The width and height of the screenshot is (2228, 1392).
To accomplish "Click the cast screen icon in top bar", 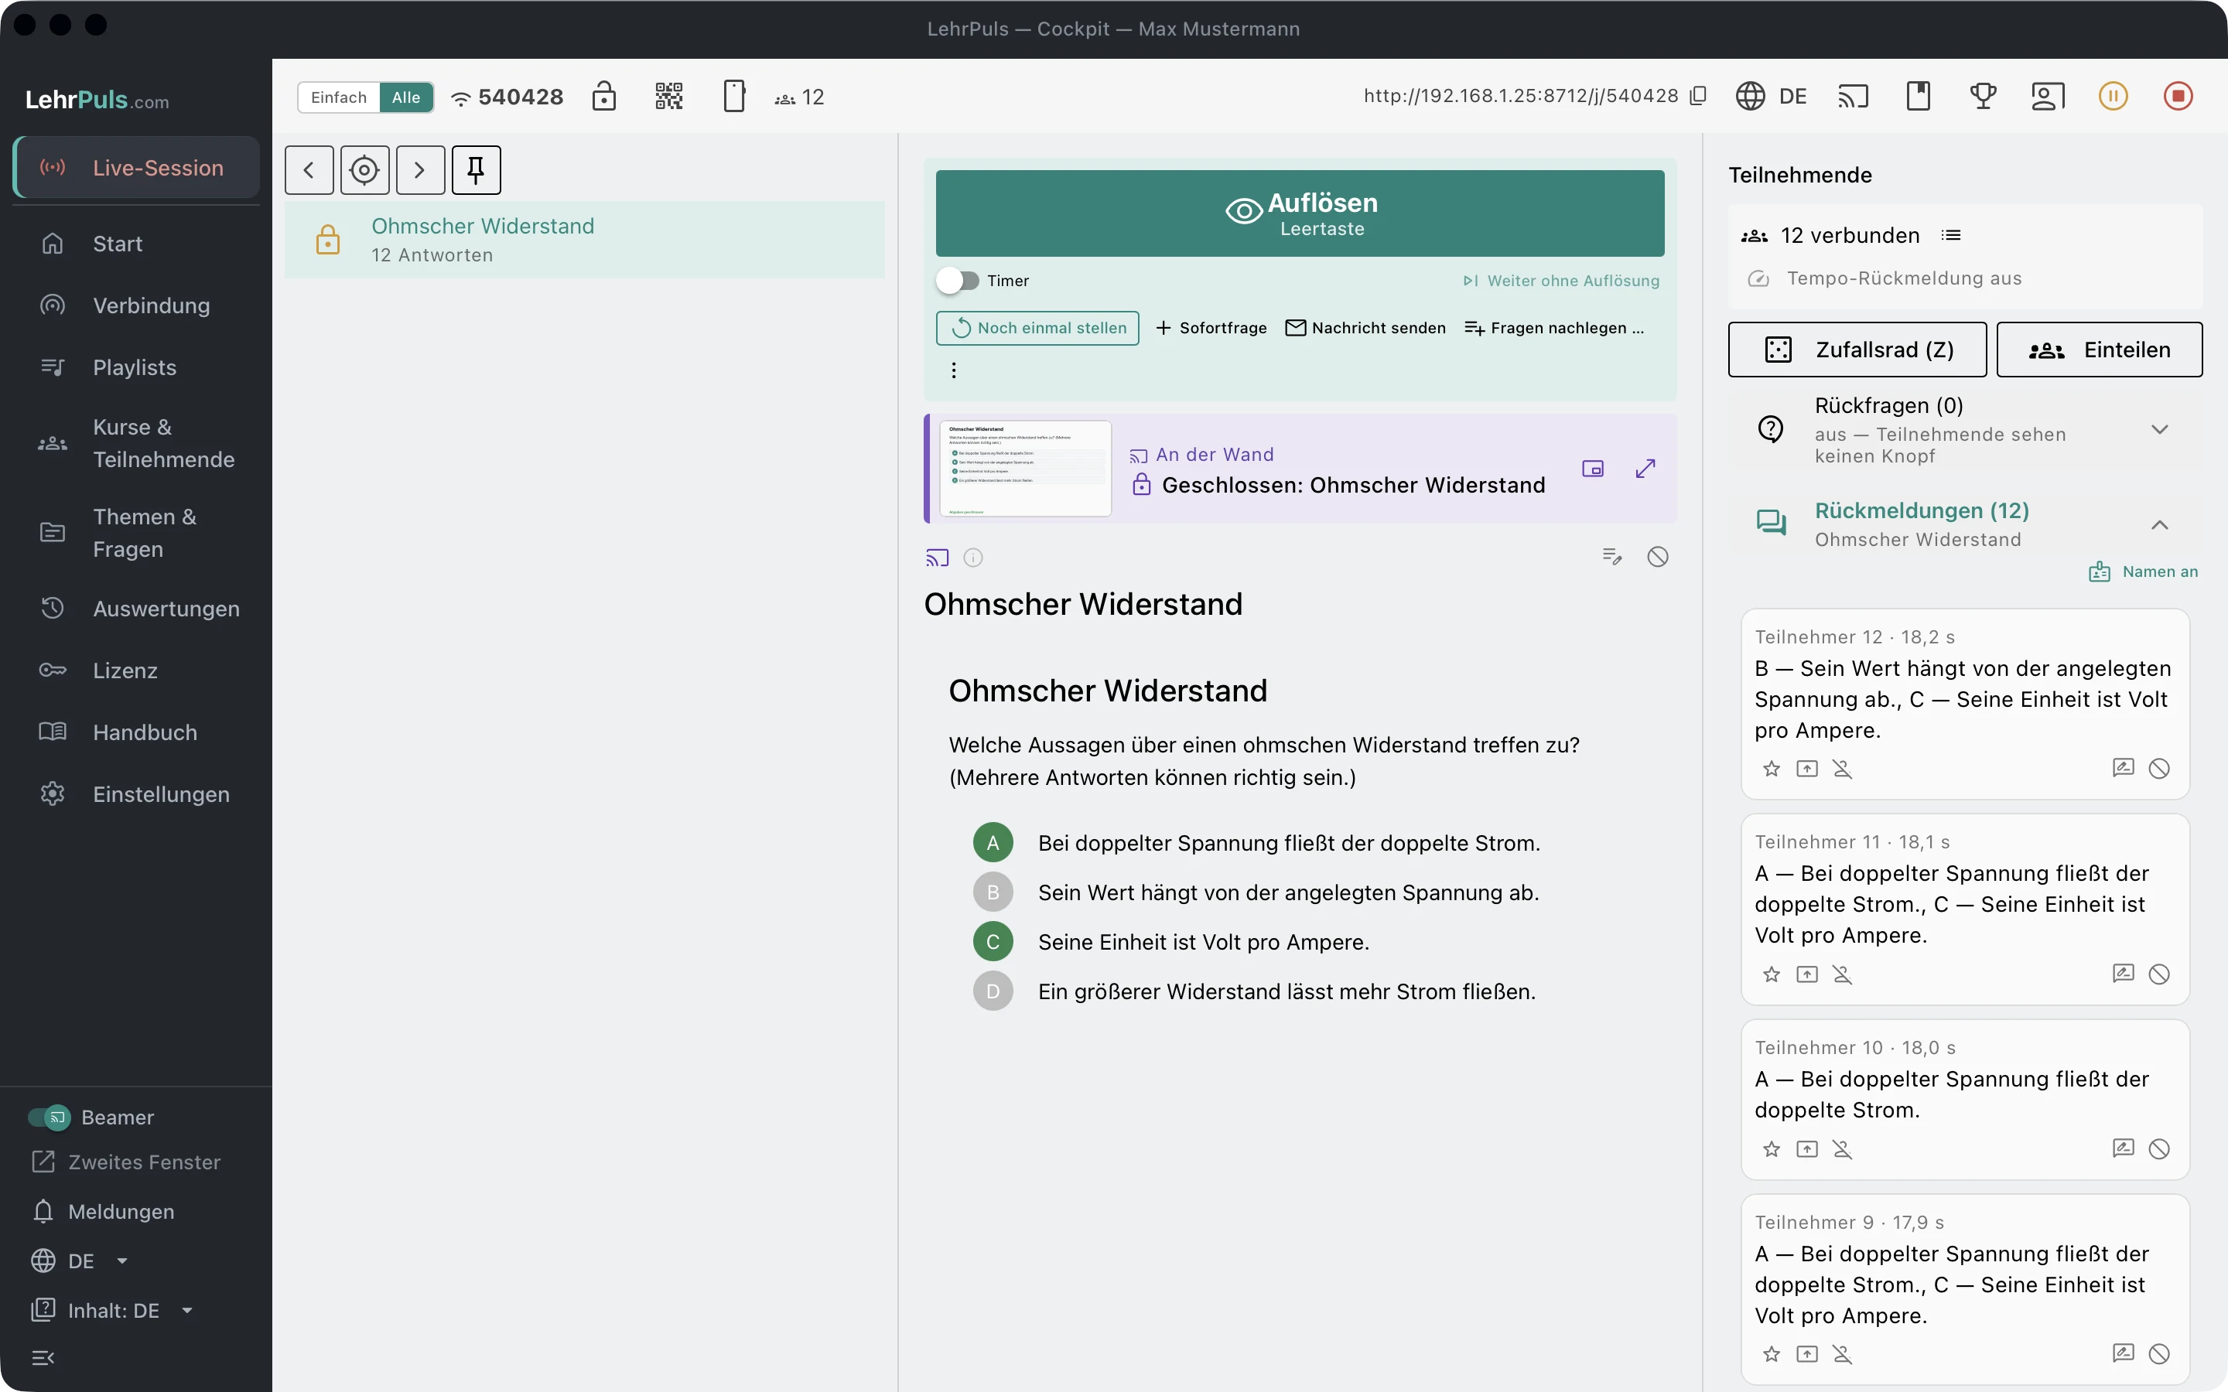I will pyautogui.click(x=1854, y=96).
